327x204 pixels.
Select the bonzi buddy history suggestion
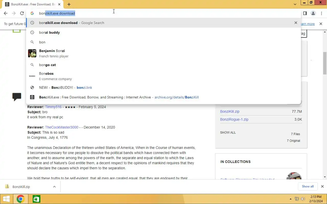(x=163, y=32)
